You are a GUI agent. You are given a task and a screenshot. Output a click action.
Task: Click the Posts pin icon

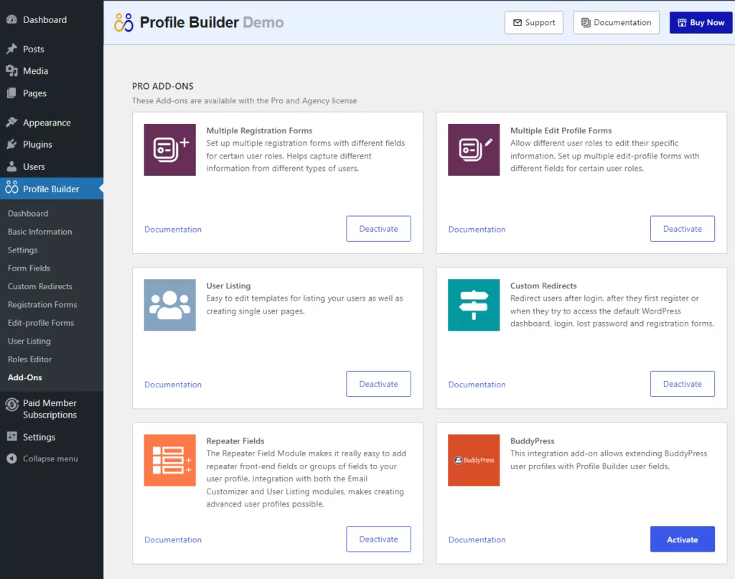coord(11,49)
